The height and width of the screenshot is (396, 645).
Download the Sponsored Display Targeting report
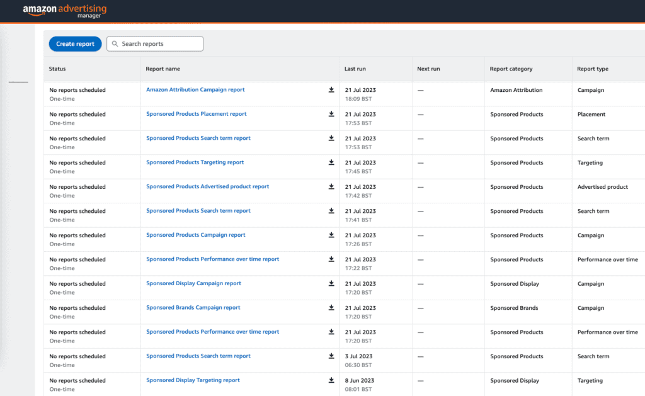point(331,380)
